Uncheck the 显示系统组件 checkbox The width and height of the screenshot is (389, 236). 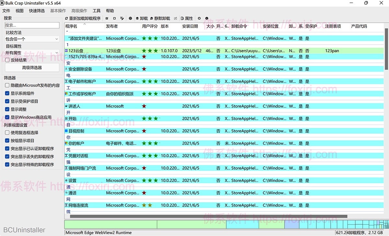point(7,93)
